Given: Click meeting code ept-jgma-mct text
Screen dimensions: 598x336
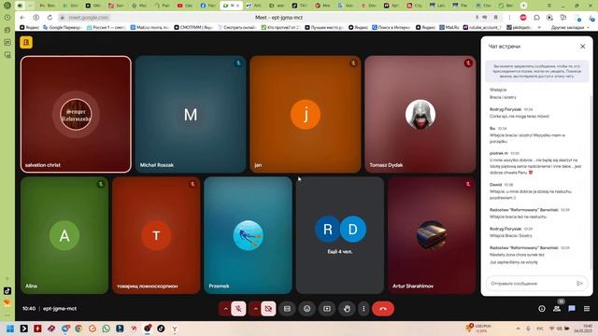Looking at the screenshot, I should pos(60,309).
